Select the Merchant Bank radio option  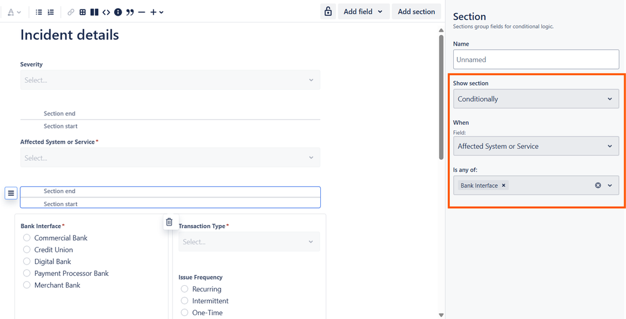[27, 285]
